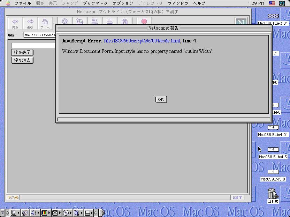This screenshot has width=290, height=217.
Task: Click the Control Strip close box
Action: click(x=2, y=213)
